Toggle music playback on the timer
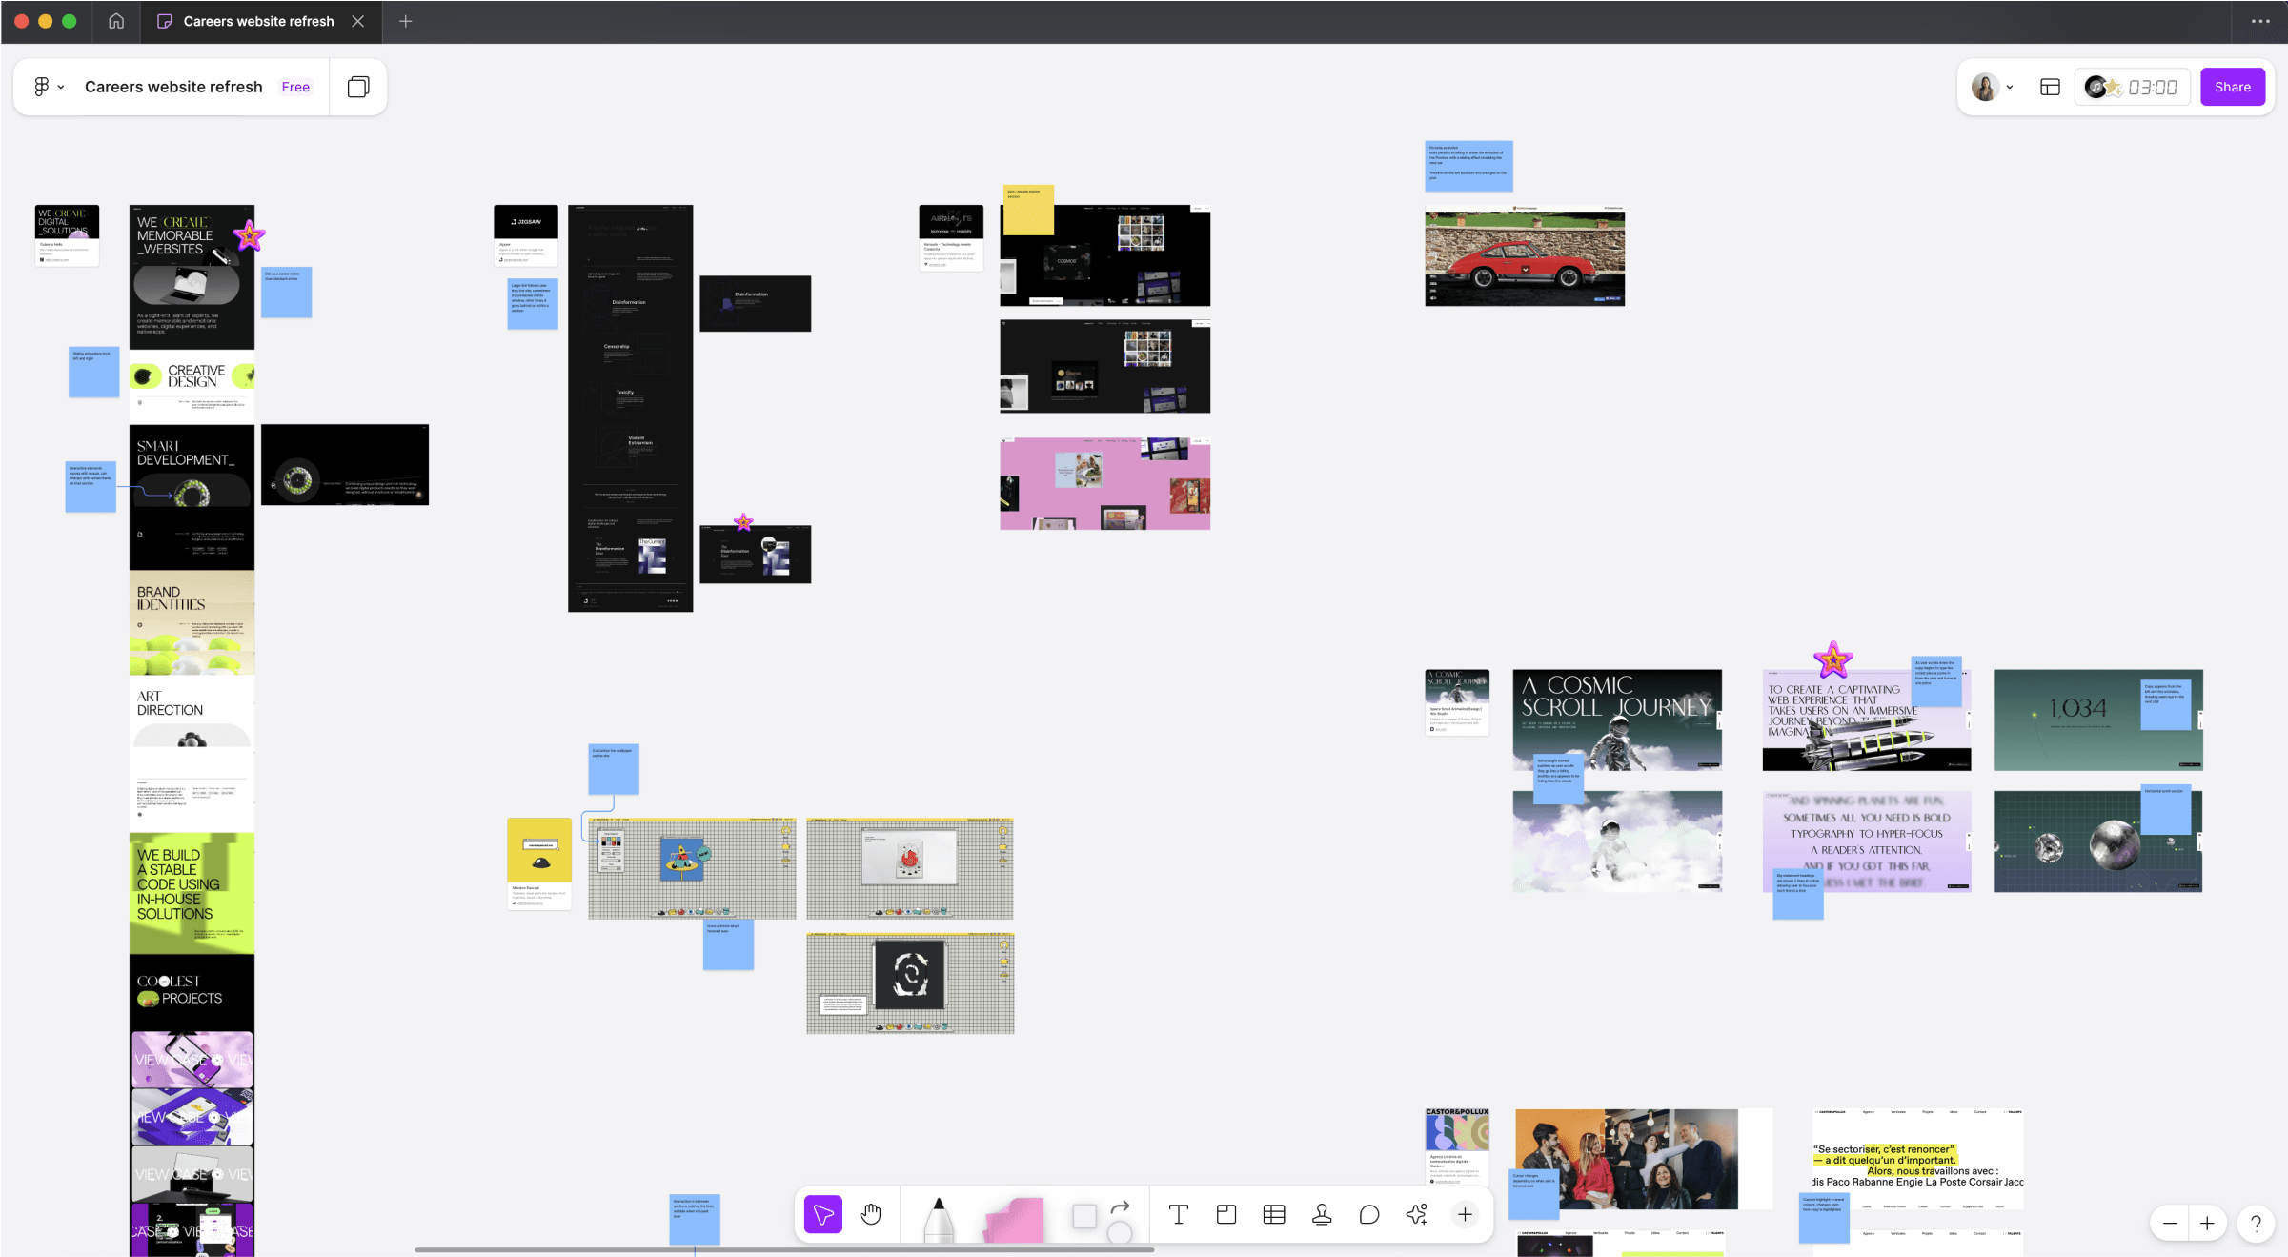2288x1257 pixels. 2095,86
